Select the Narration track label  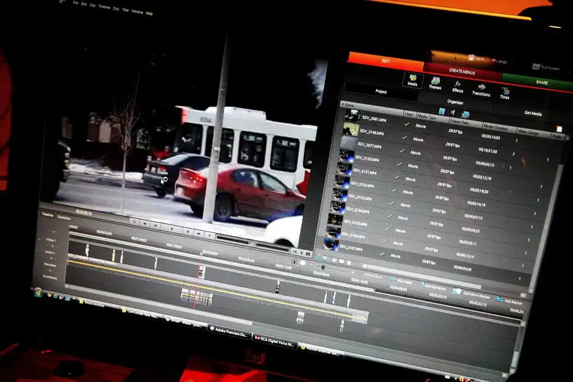(x=50, y=264)
